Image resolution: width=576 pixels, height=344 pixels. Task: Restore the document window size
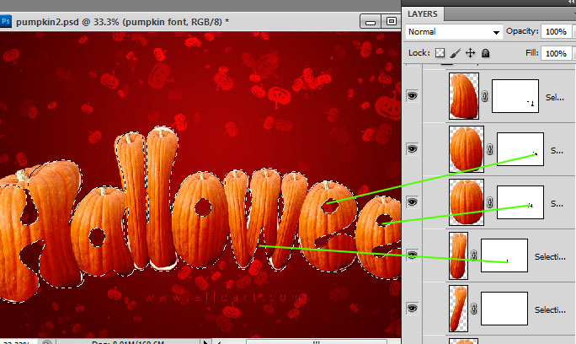(x=391, y=21)
